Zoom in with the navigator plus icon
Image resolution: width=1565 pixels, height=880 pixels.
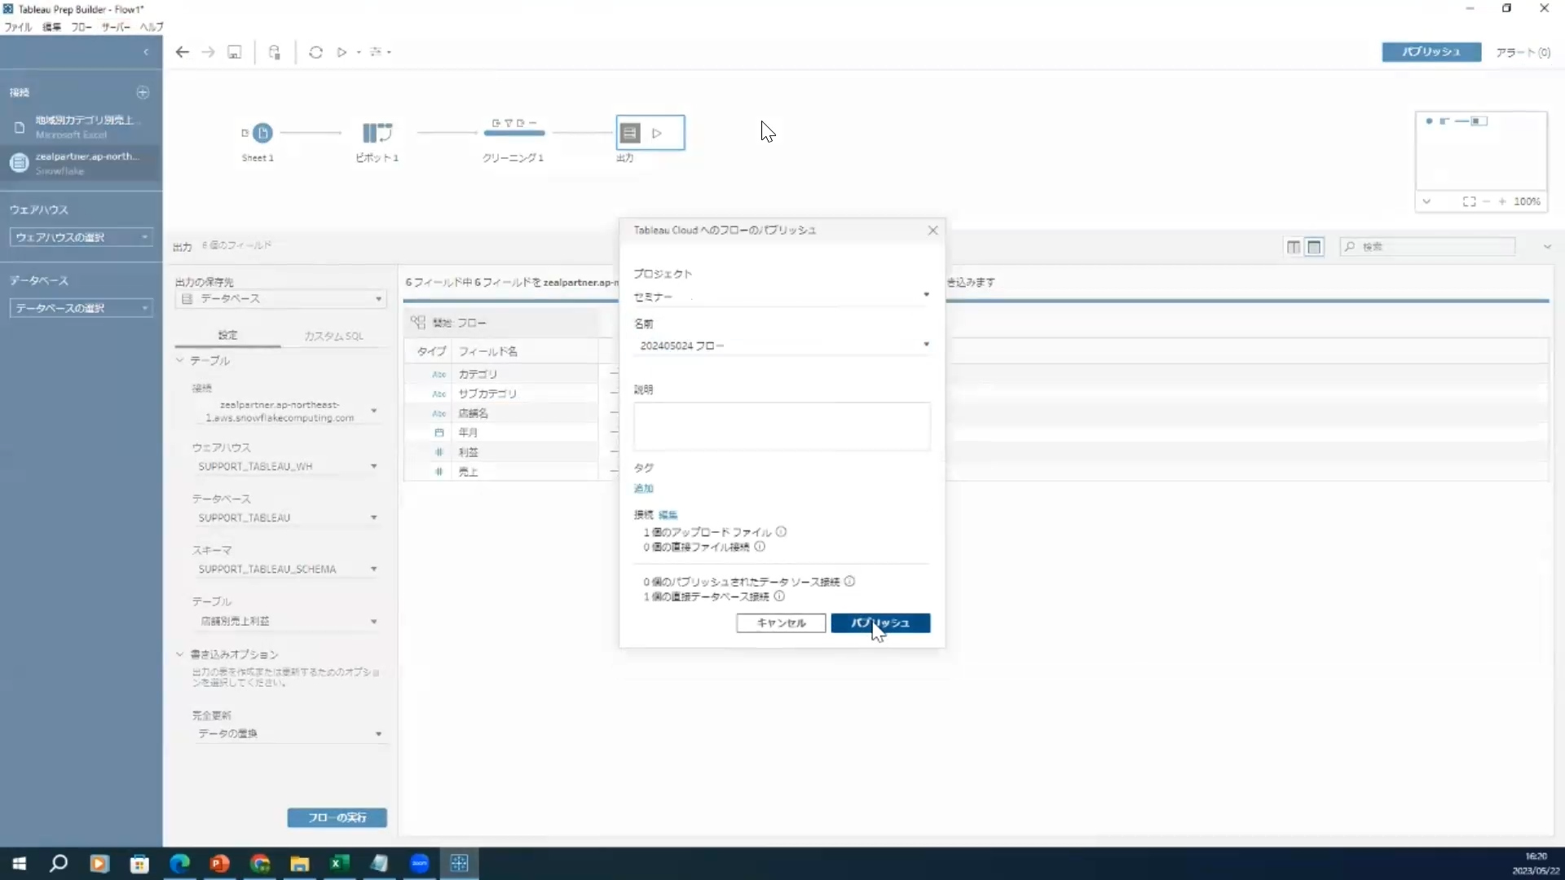click(x=1502, y=201)
